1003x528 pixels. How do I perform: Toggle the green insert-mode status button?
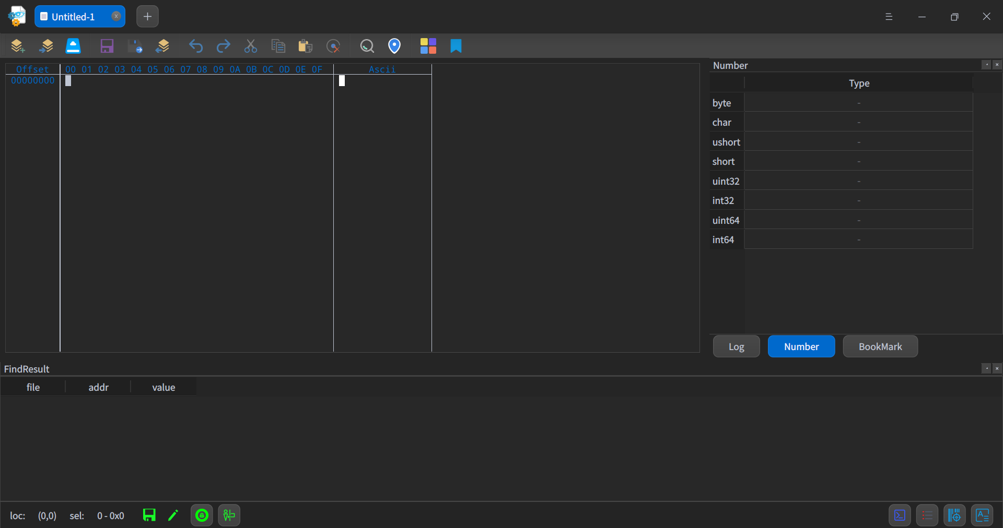(x=229, y=515)
